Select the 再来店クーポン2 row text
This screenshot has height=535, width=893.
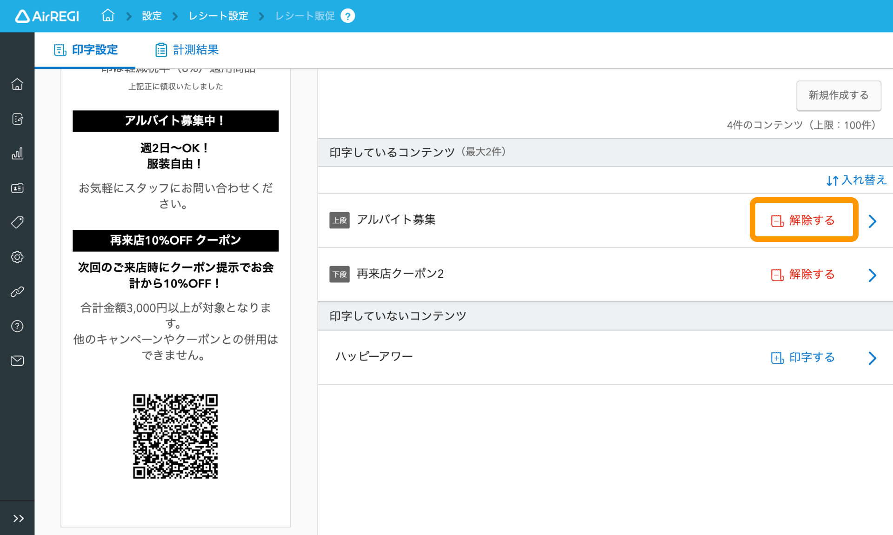pyautogui.click(x=400, y=274)
